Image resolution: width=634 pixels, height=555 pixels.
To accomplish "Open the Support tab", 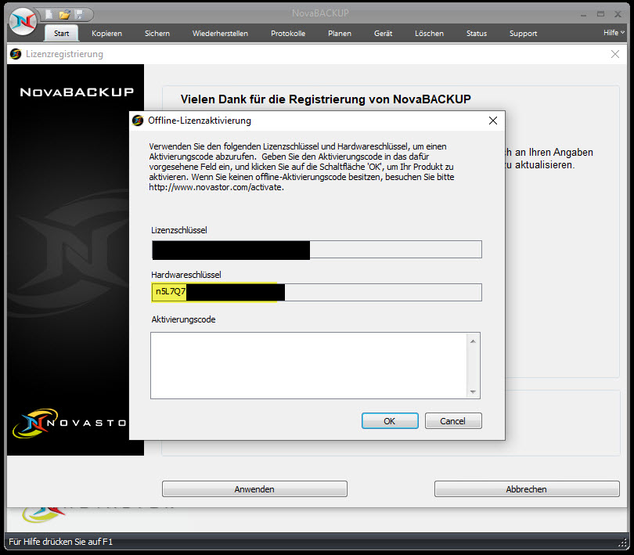I will 523,33.
